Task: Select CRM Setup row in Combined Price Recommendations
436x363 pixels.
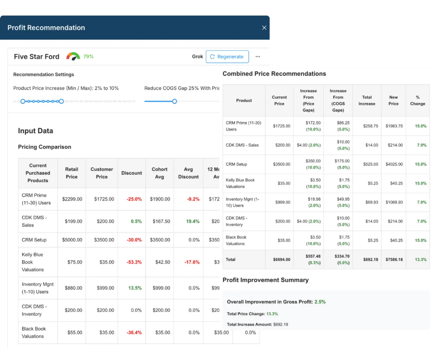Action: [x=236, y=164]
